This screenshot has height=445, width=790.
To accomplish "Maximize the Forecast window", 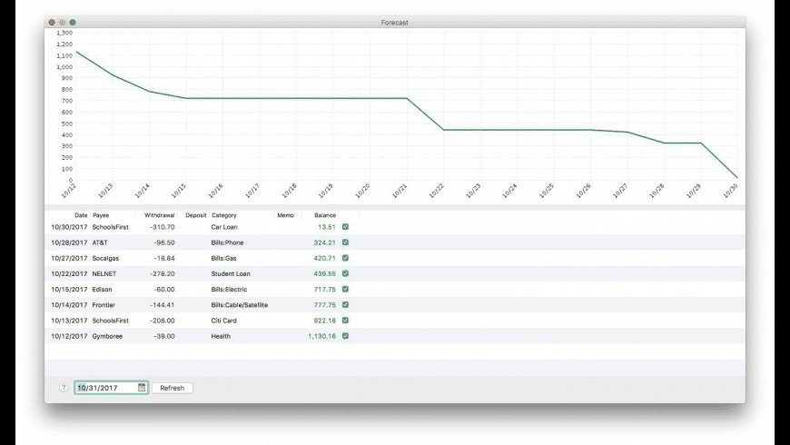I will pyautogui.click(x=73, y=22).
